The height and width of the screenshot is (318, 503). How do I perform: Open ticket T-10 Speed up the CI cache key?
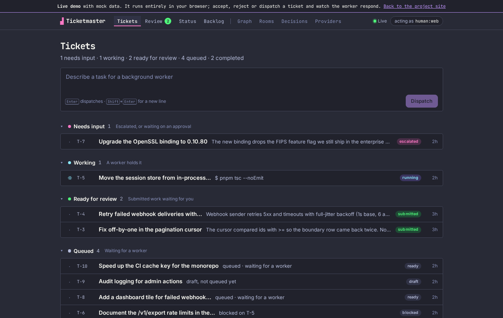[x=251, y=266]
